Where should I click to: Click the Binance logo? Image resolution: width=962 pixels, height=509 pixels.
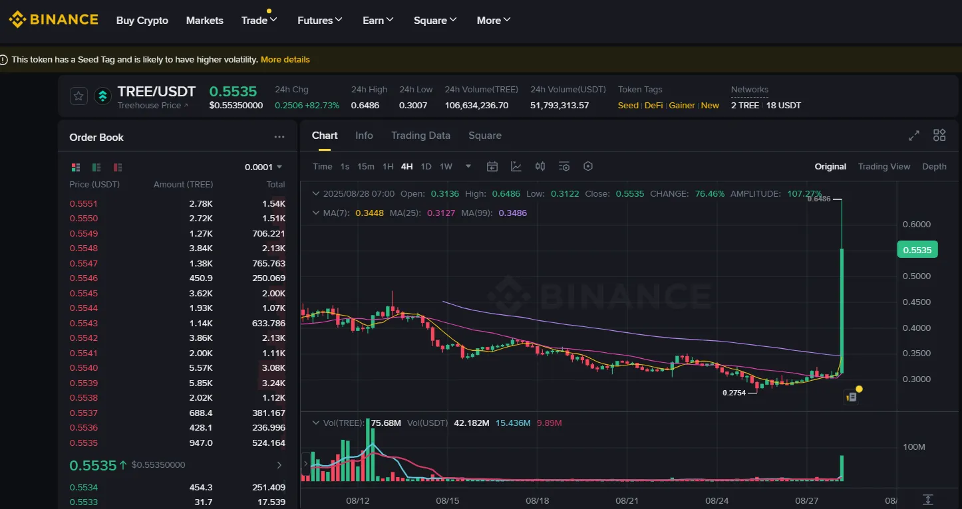[x=53, y=20]
